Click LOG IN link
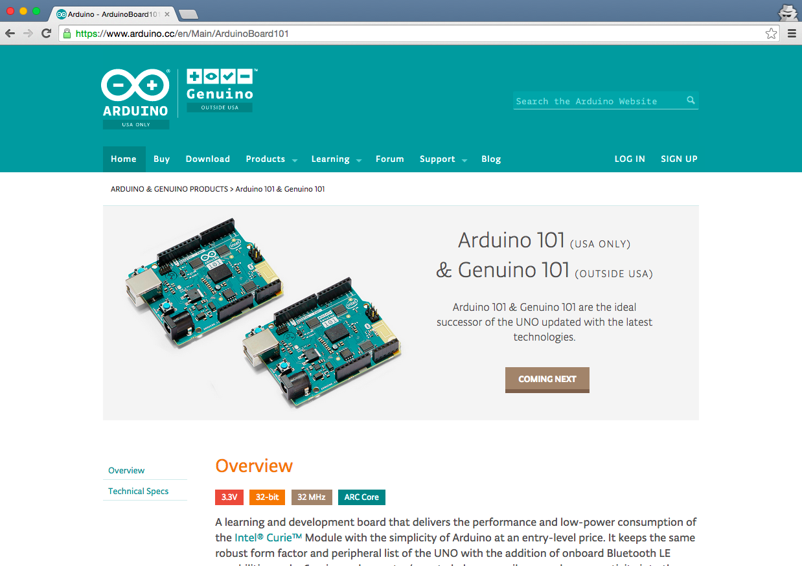The height and width of the screenshot is (566, 802). click(x=630, y=159)
